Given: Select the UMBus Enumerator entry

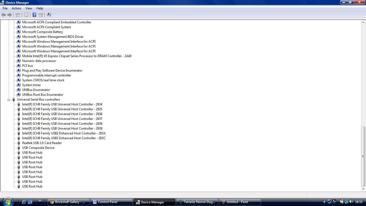Looking at the screenshot, I should click(36, 90).
